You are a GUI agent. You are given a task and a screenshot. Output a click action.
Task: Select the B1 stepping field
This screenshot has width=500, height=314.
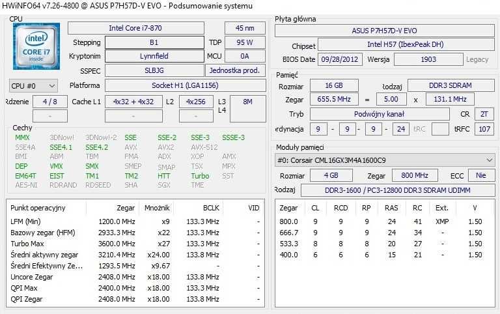(x=154, y=42)
